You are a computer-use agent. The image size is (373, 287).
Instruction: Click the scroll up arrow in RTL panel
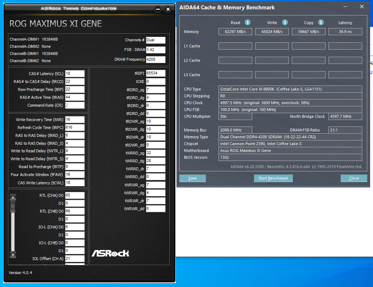pos(13,197)
